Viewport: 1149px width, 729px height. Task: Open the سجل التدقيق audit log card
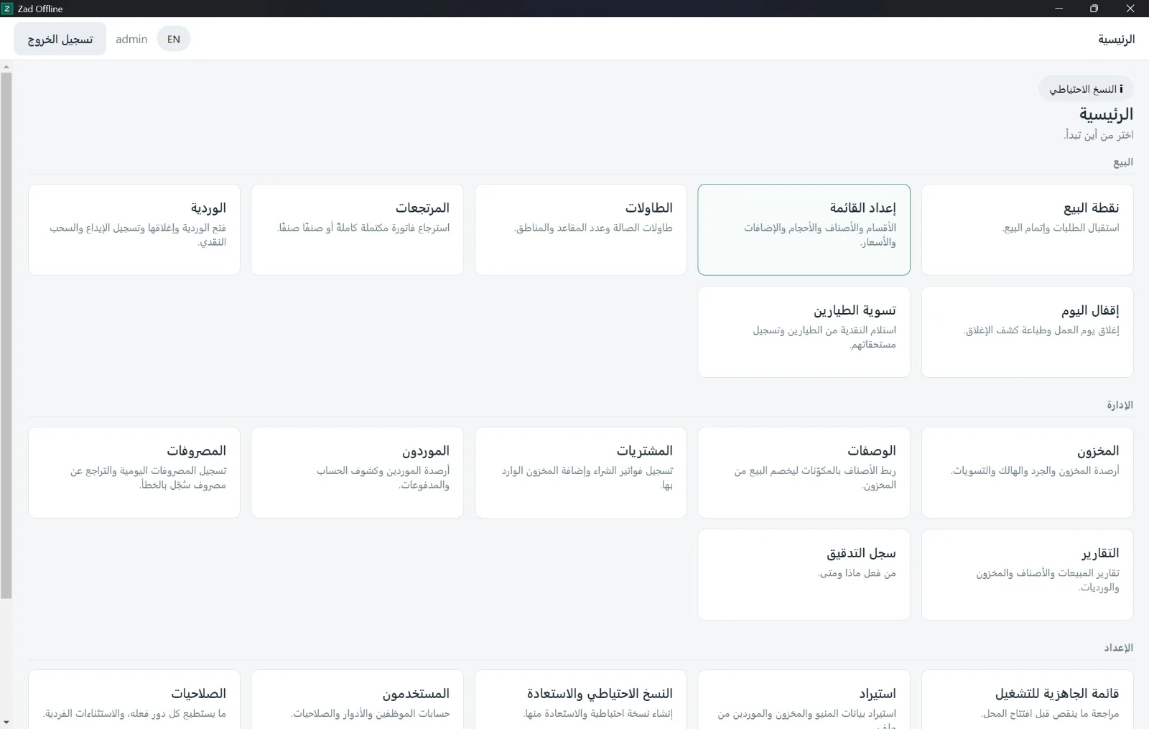tap(804, 575)
